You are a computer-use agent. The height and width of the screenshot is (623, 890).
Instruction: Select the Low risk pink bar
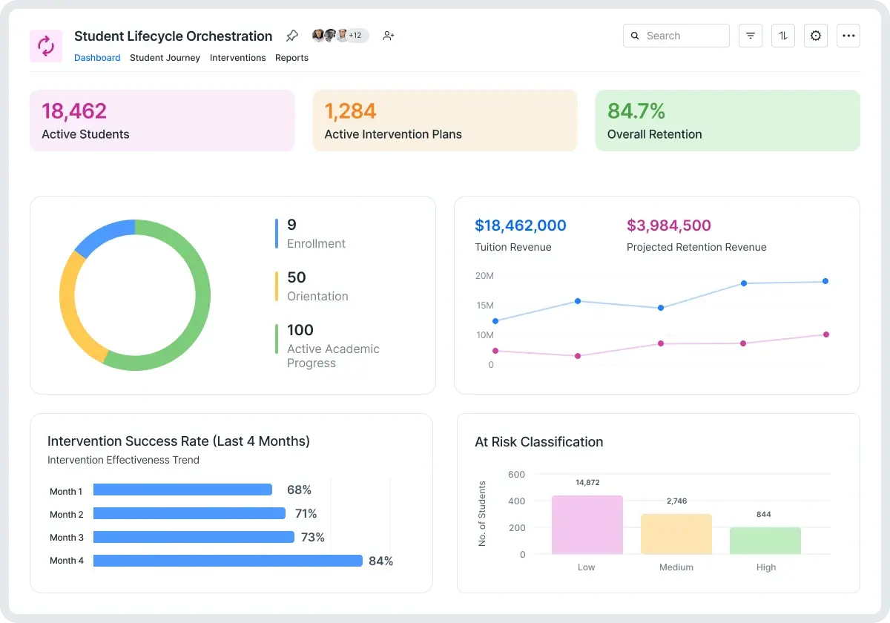587,525
